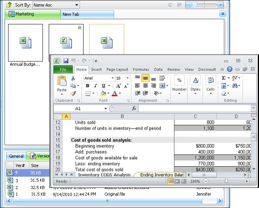Select the Format Painter brush
Viewport: 259px width, 208px height.
[73, 93]
